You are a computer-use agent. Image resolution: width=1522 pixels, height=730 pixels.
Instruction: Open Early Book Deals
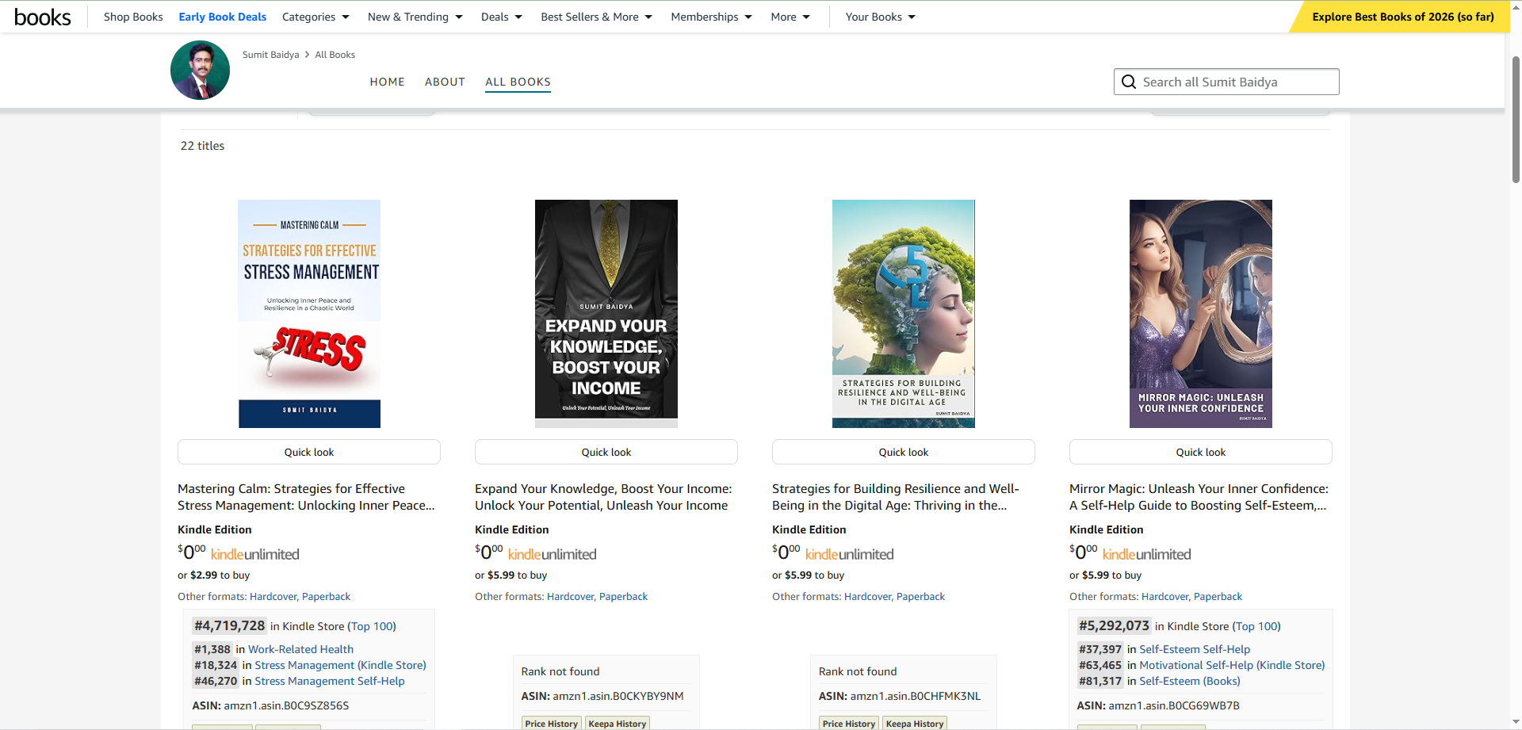223,17
